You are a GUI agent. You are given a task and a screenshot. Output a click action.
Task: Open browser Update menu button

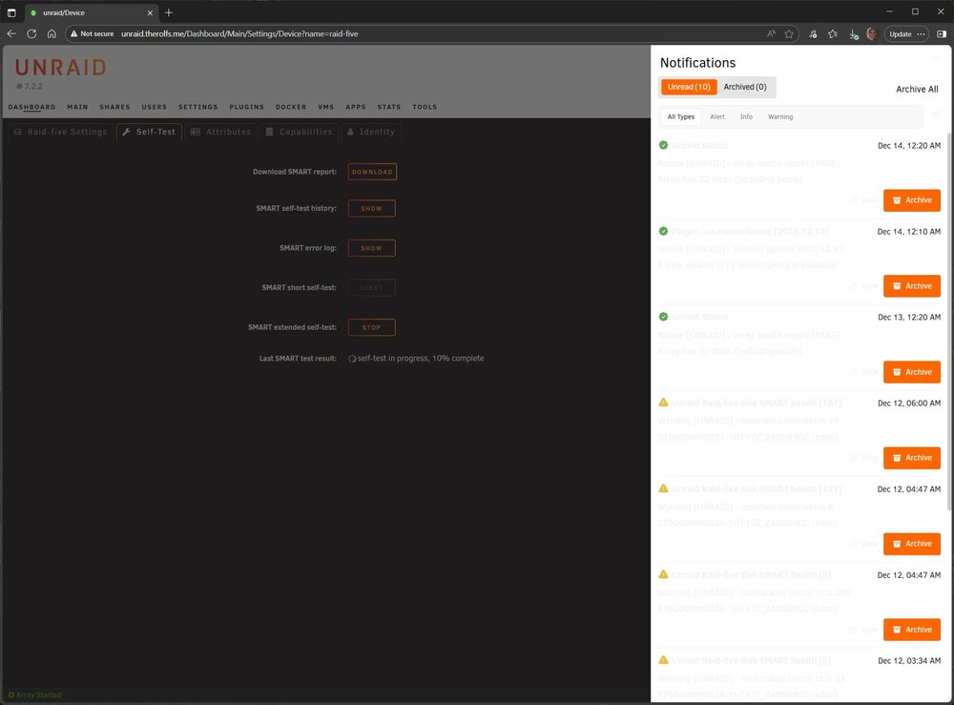(x=906, y=34)
